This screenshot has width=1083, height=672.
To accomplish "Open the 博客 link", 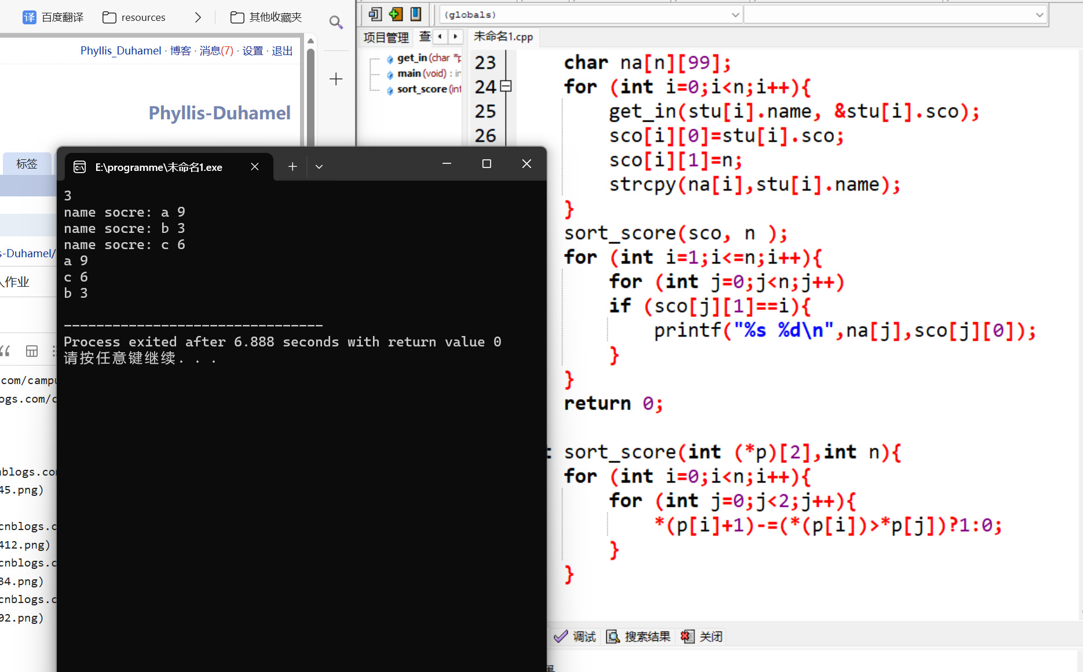I will 181,51.
